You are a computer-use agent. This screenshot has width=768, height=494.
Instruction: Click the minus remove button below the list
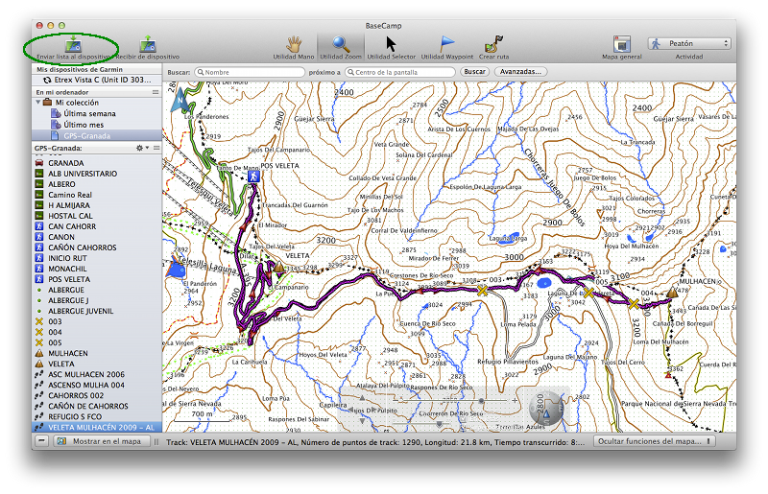click(x=42, y=441)
